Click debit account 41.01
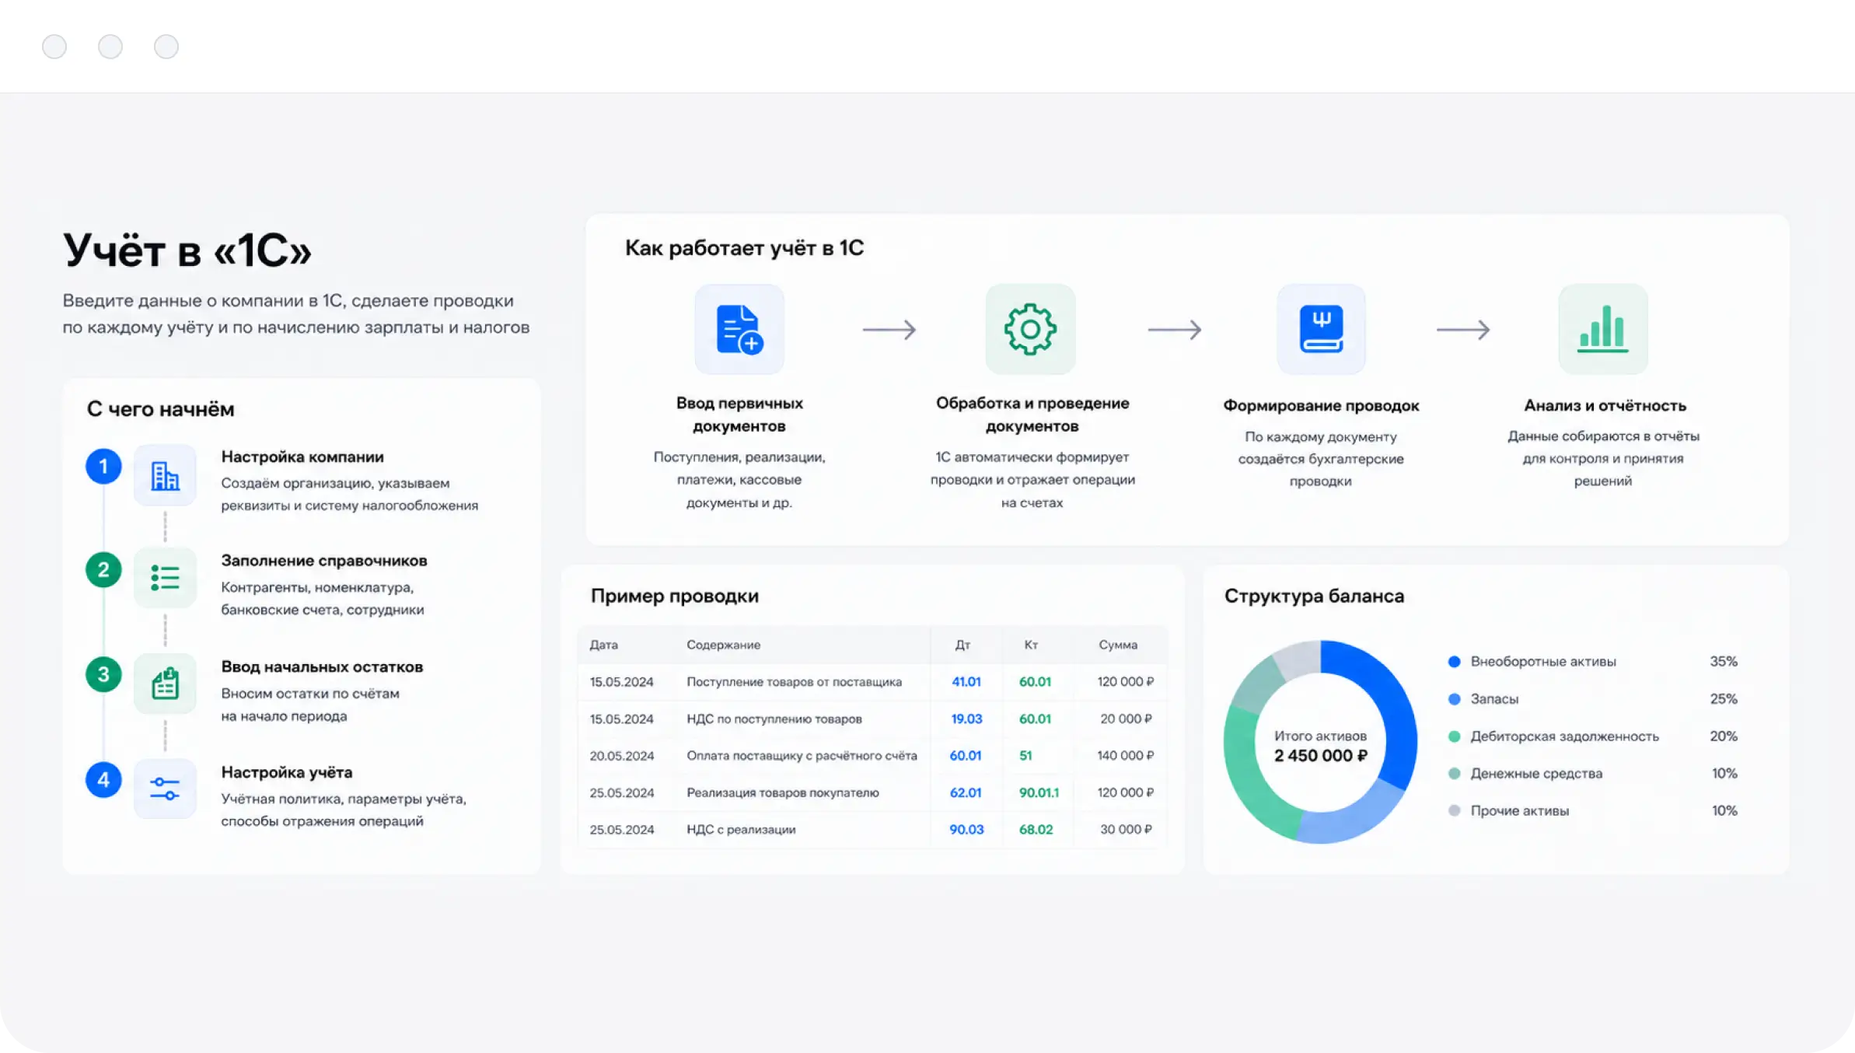Viewport: 1855px width, 1053px height. [x=966, y=682]
